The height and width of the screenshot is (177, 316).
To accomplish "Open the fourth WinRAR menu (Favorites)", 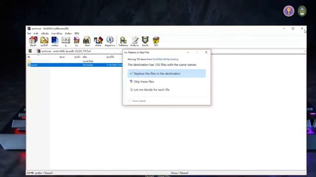I will point(57,33).
